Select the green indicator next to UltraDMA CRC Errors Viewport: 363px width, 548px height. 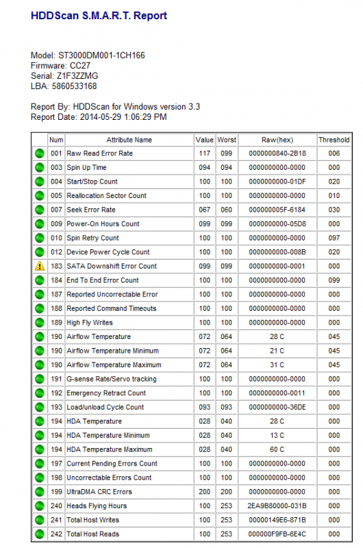40,492
